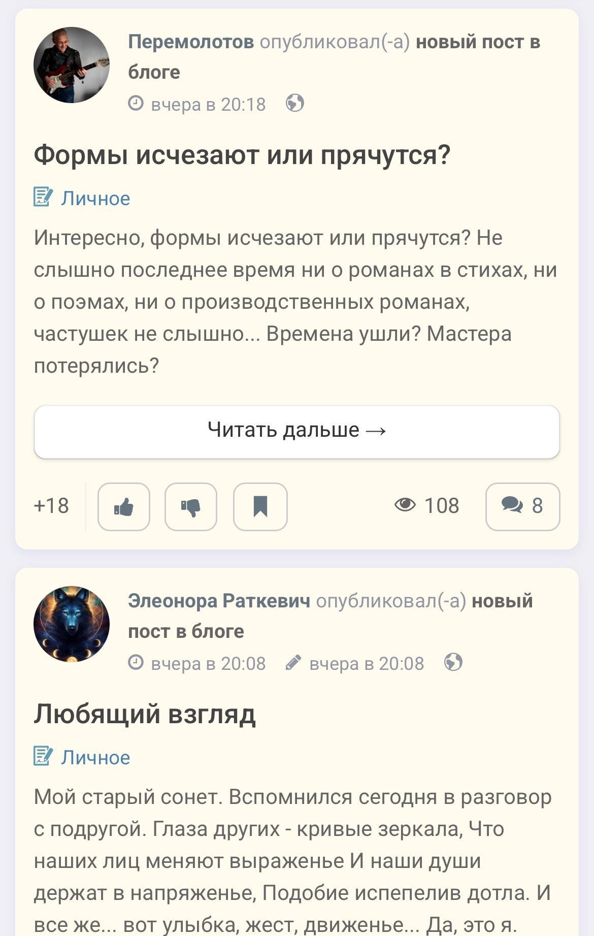594x936 pixels.
Task: Click the globe icon next to 20:18
Action: point(295,103)
